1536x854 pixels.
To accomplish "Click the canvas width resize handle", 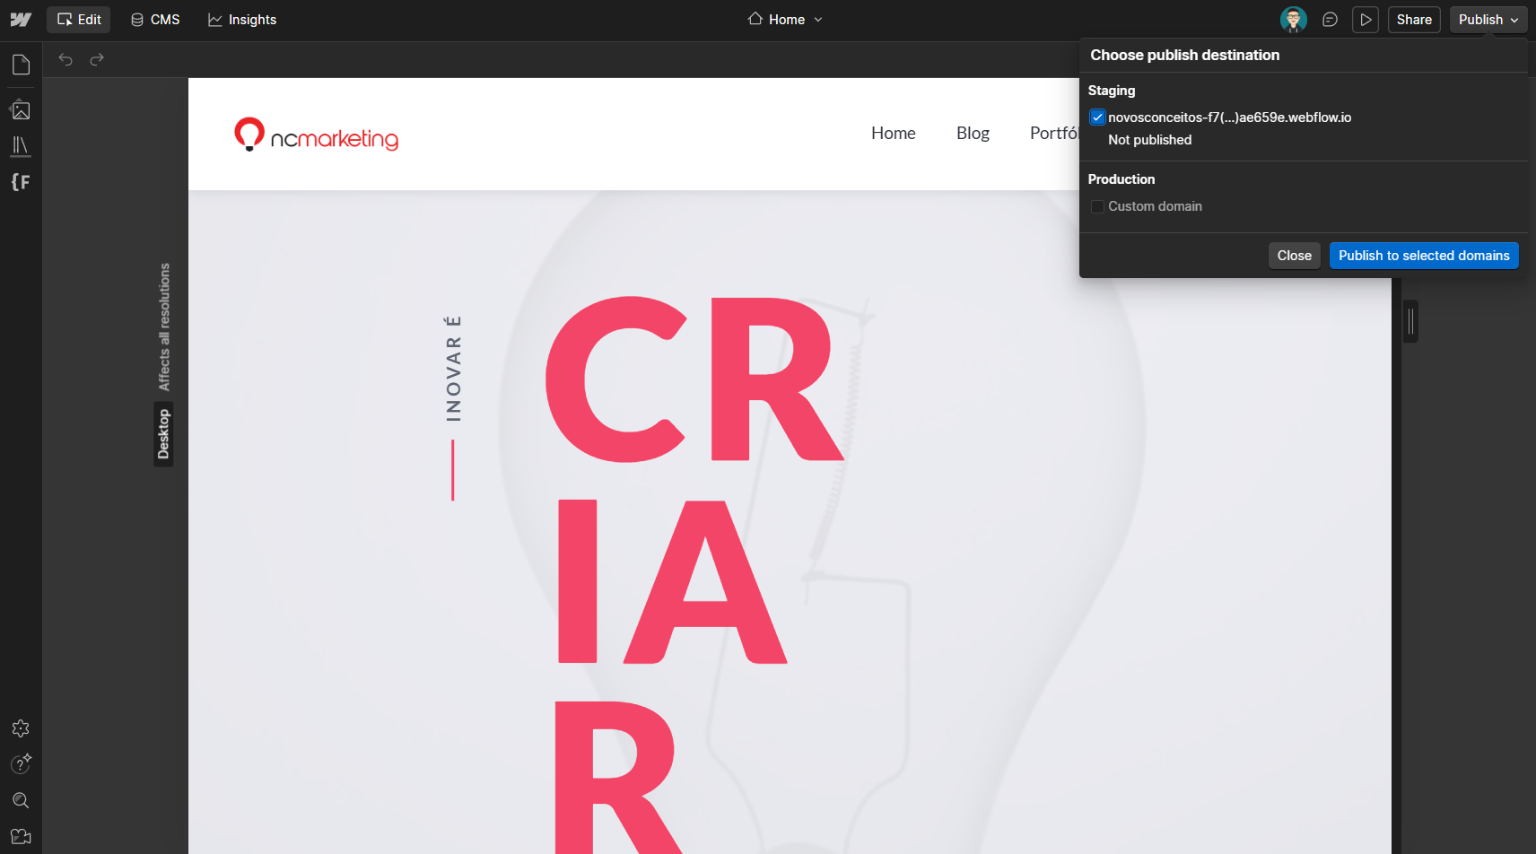I will [x=1410, y=321].
